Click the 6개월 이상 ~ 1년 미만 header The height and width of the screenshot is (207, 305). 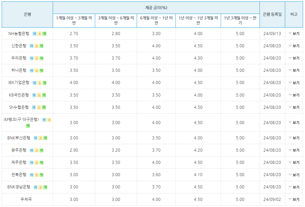(x=156, y=20)
